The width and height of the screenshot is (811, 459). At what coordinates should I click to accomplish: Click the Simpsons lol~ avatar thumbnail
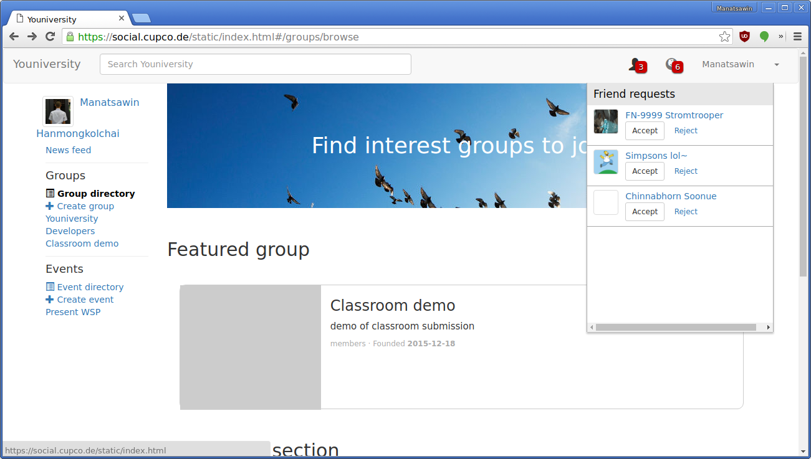606,162
